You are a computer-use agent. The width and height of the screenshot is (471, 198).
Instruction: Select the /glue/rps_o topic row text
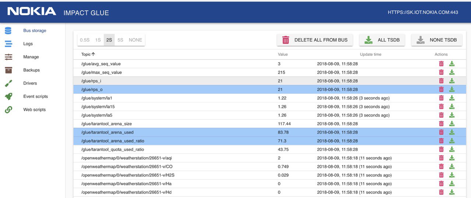click(92, 89)
